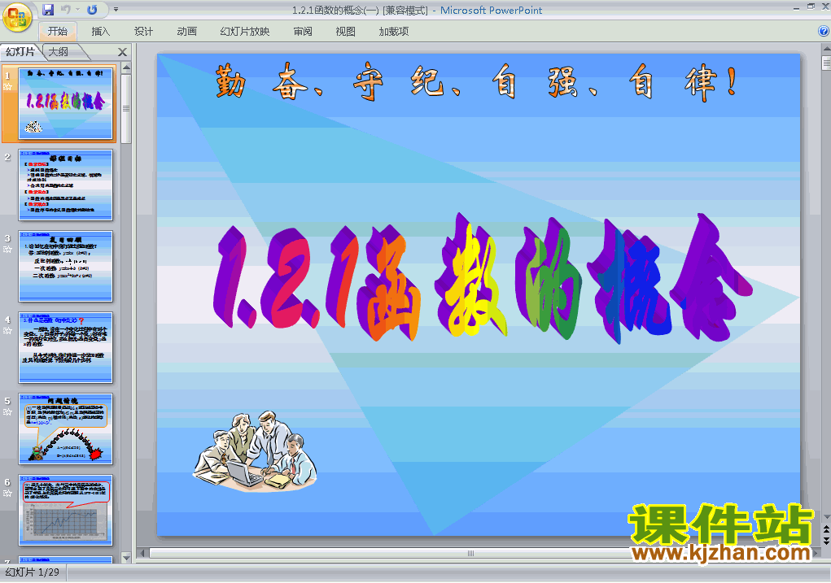Screen dimensions: 831x583
Task: Click thumbnail pane scroll up arrow
Action: 126,67
